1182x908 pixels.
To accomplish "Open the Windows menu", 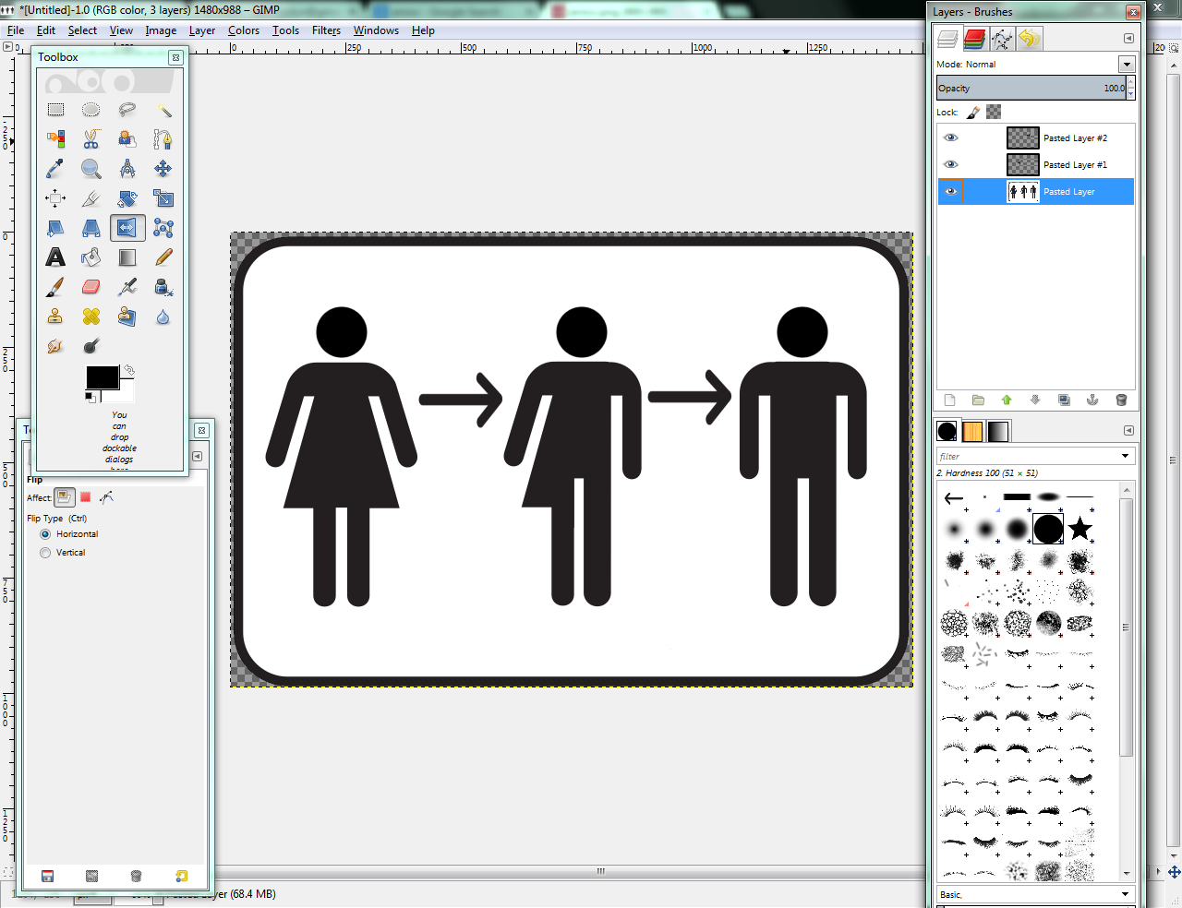I will (376, 30).
